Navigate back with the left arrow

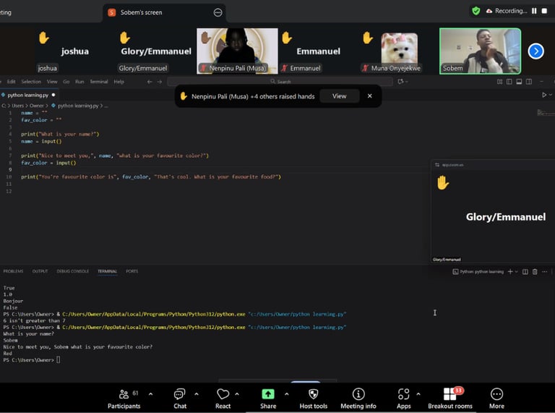click(x=150, y=82)
